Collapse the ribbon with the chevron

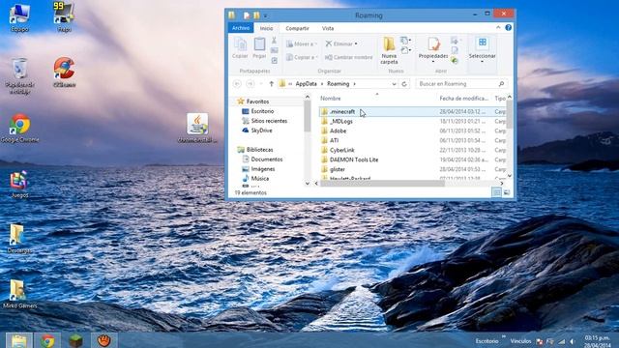[498, 27]
